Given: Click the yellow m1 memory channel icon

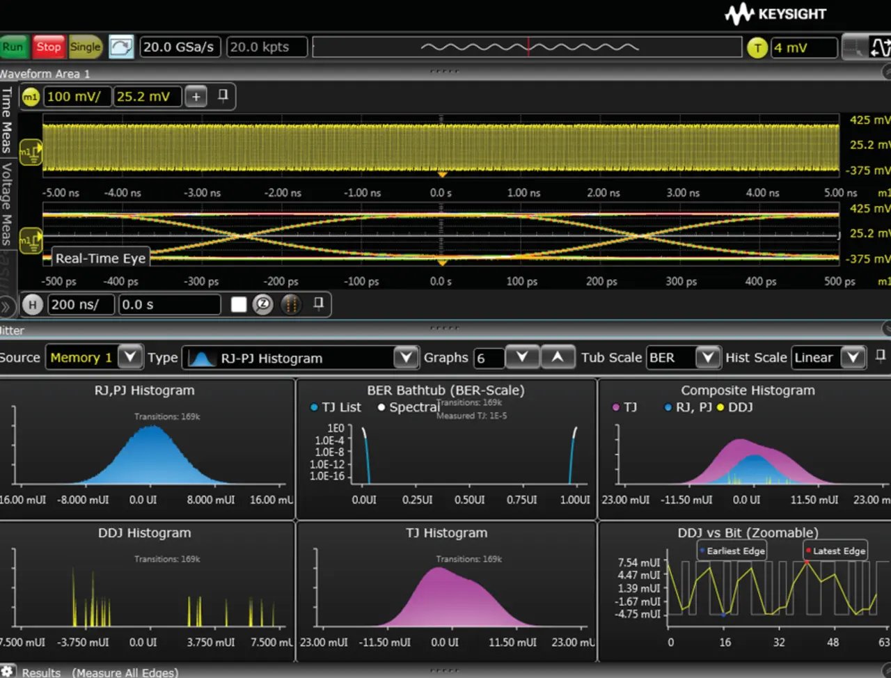Looking at the screenshot, I should (30, 97).
